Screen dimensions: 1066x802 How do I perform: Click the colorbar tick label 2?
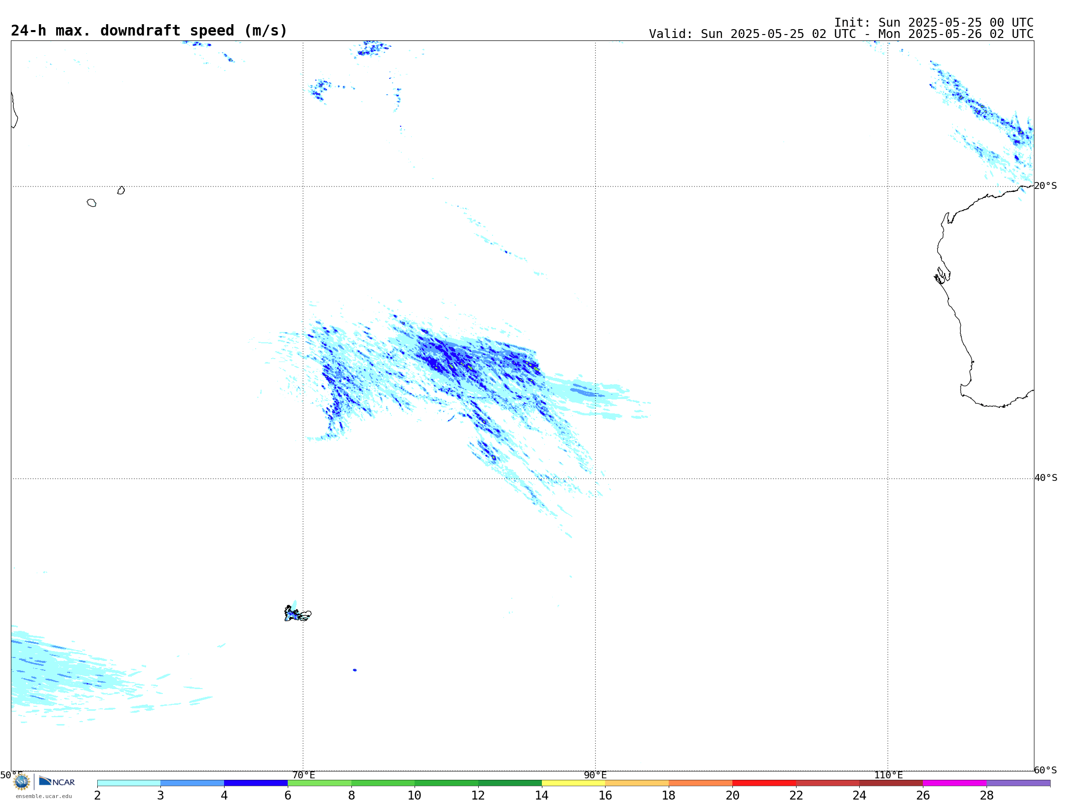coord(97,795)
